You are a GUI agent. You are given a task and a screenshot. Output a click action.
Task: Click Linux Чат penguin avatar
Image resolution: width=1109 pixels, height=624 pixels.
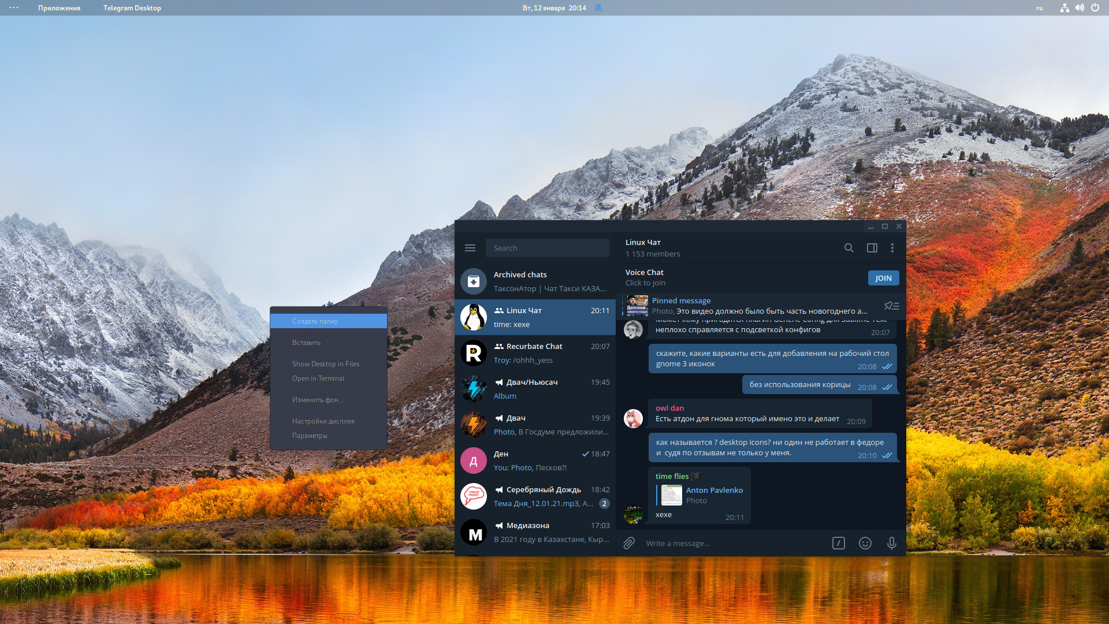tap(474, 317)
